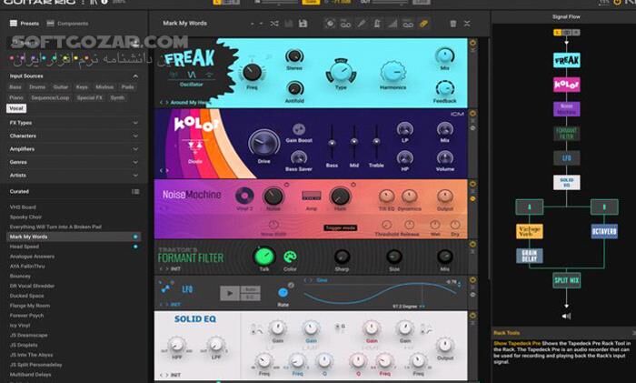This screenshot has width=636, height=383.
Task: Expand the Genres section
Action: tap(135, 162)
